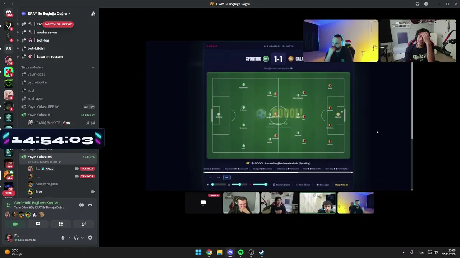Screen dimensions: 460x258
Task: Open the yayın-özel channel
Action: click(57, 74)
